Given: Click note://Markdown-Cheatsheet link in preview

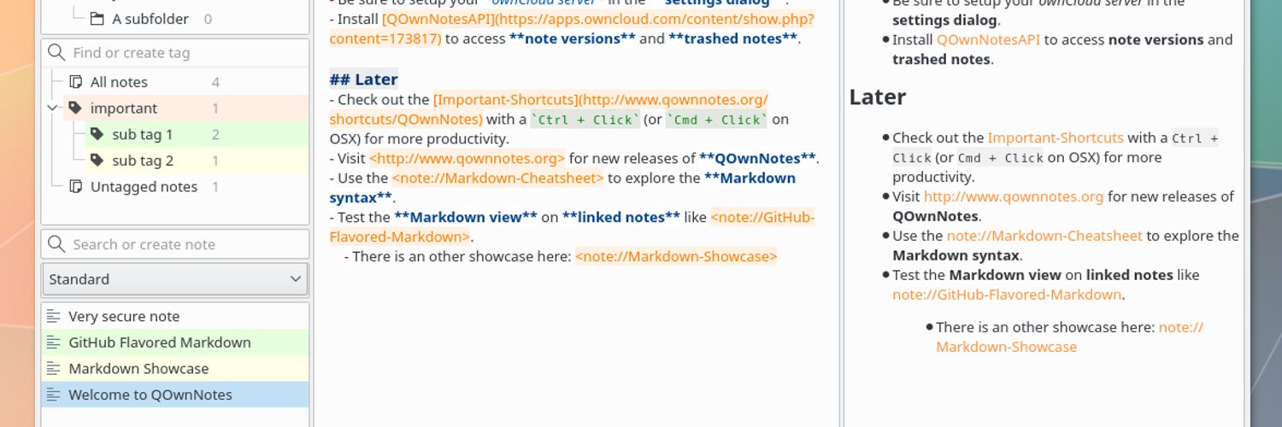Looking at the screenshot, I should [x=1044, y=236].
